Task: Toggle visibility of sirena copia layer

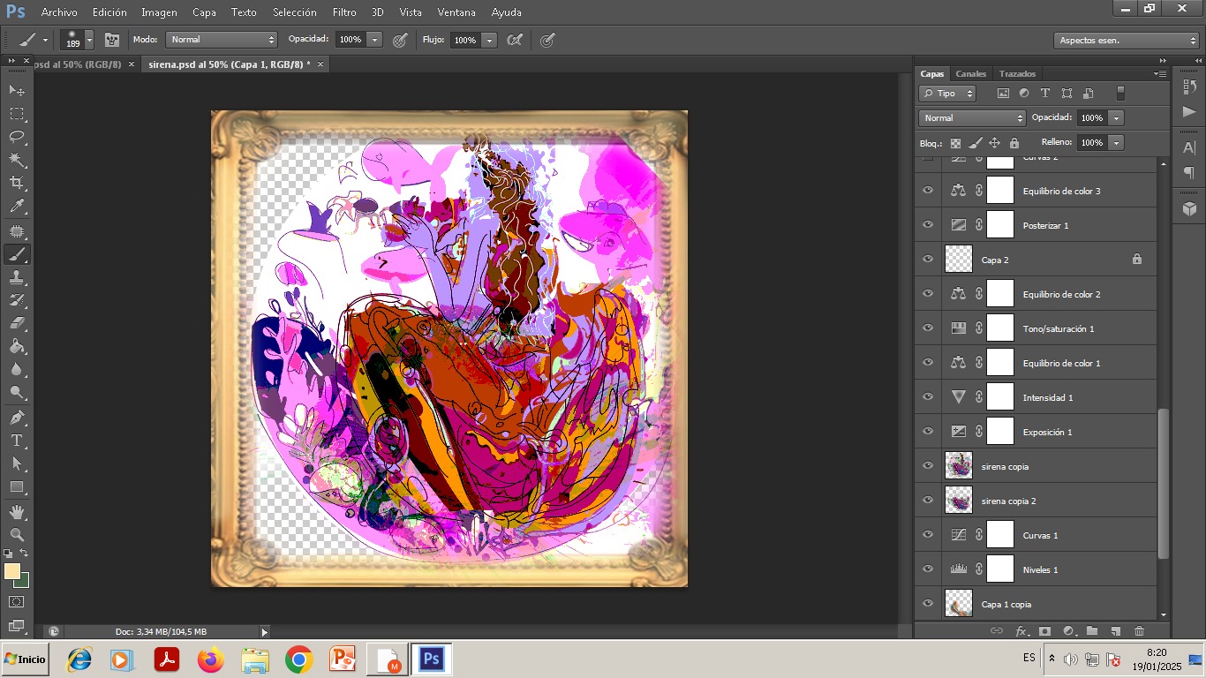Action: click(x=928, y=466)
